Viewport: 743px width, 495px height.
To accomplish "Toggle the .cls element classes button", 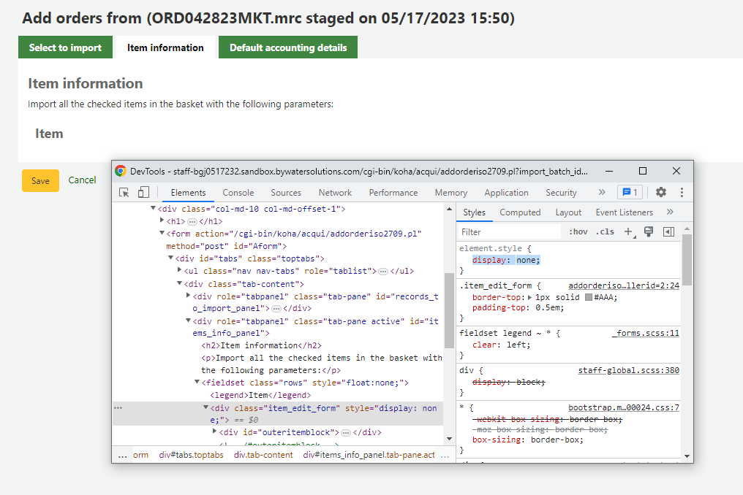I will pos(605,232).
